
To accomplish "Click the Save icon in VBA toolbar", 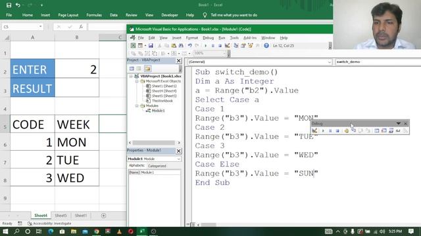I will pos(151,46).
